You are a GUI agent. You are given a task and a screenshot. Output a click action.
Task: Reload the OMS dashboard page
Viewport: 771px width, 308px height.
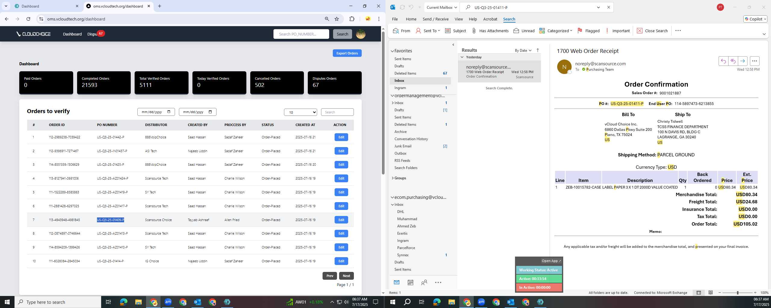(28, 19)
